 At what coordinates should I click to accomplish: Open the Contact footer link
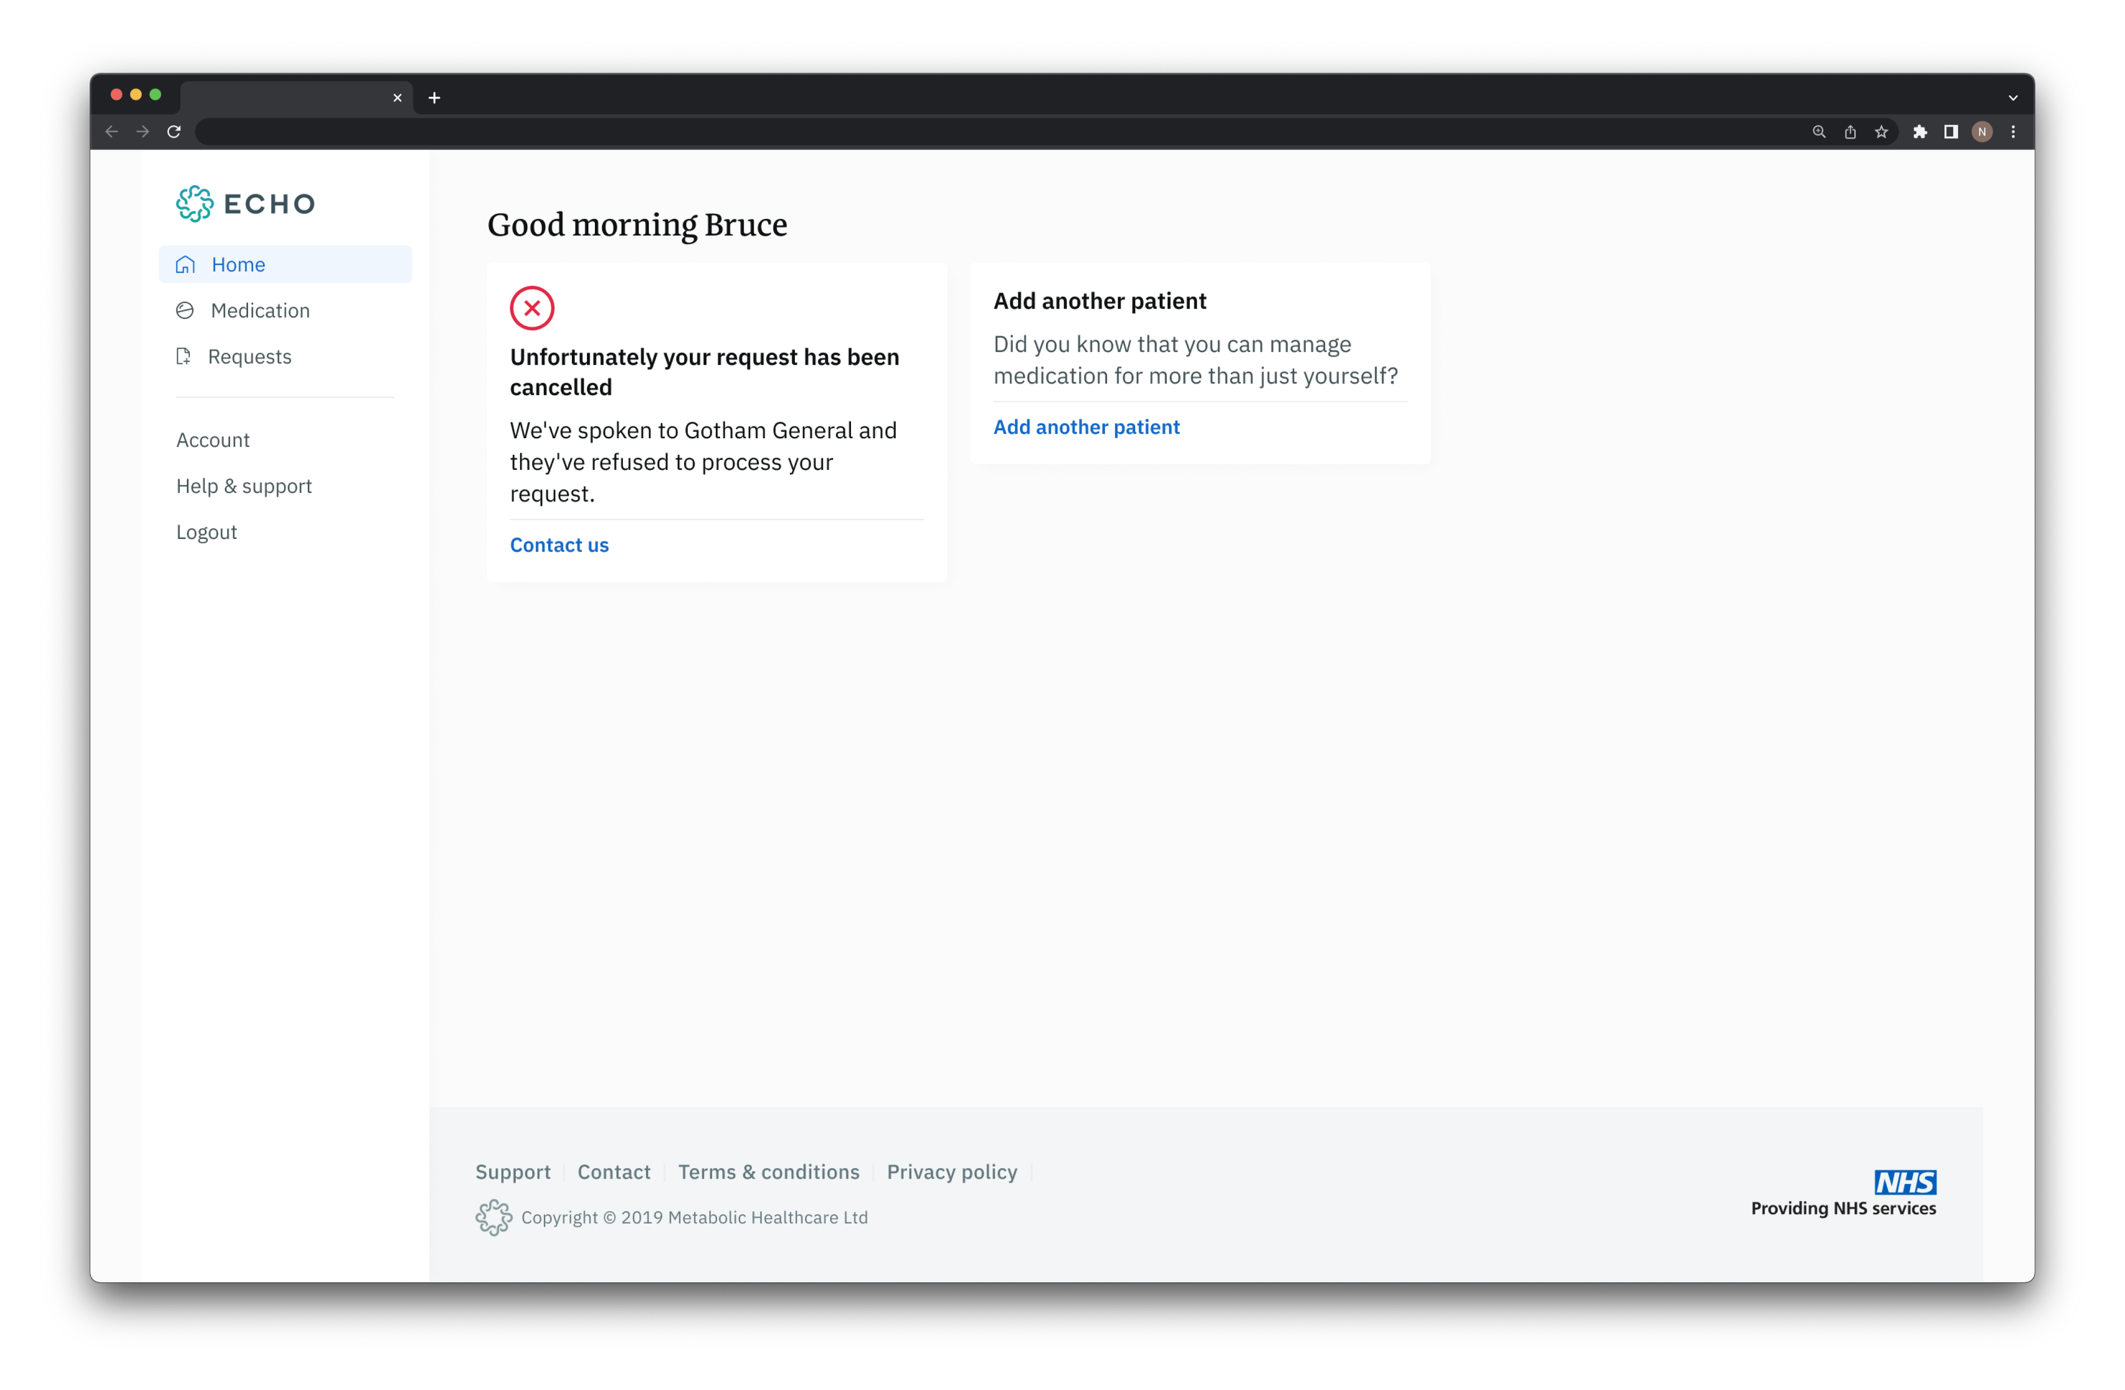[614, 1172]
